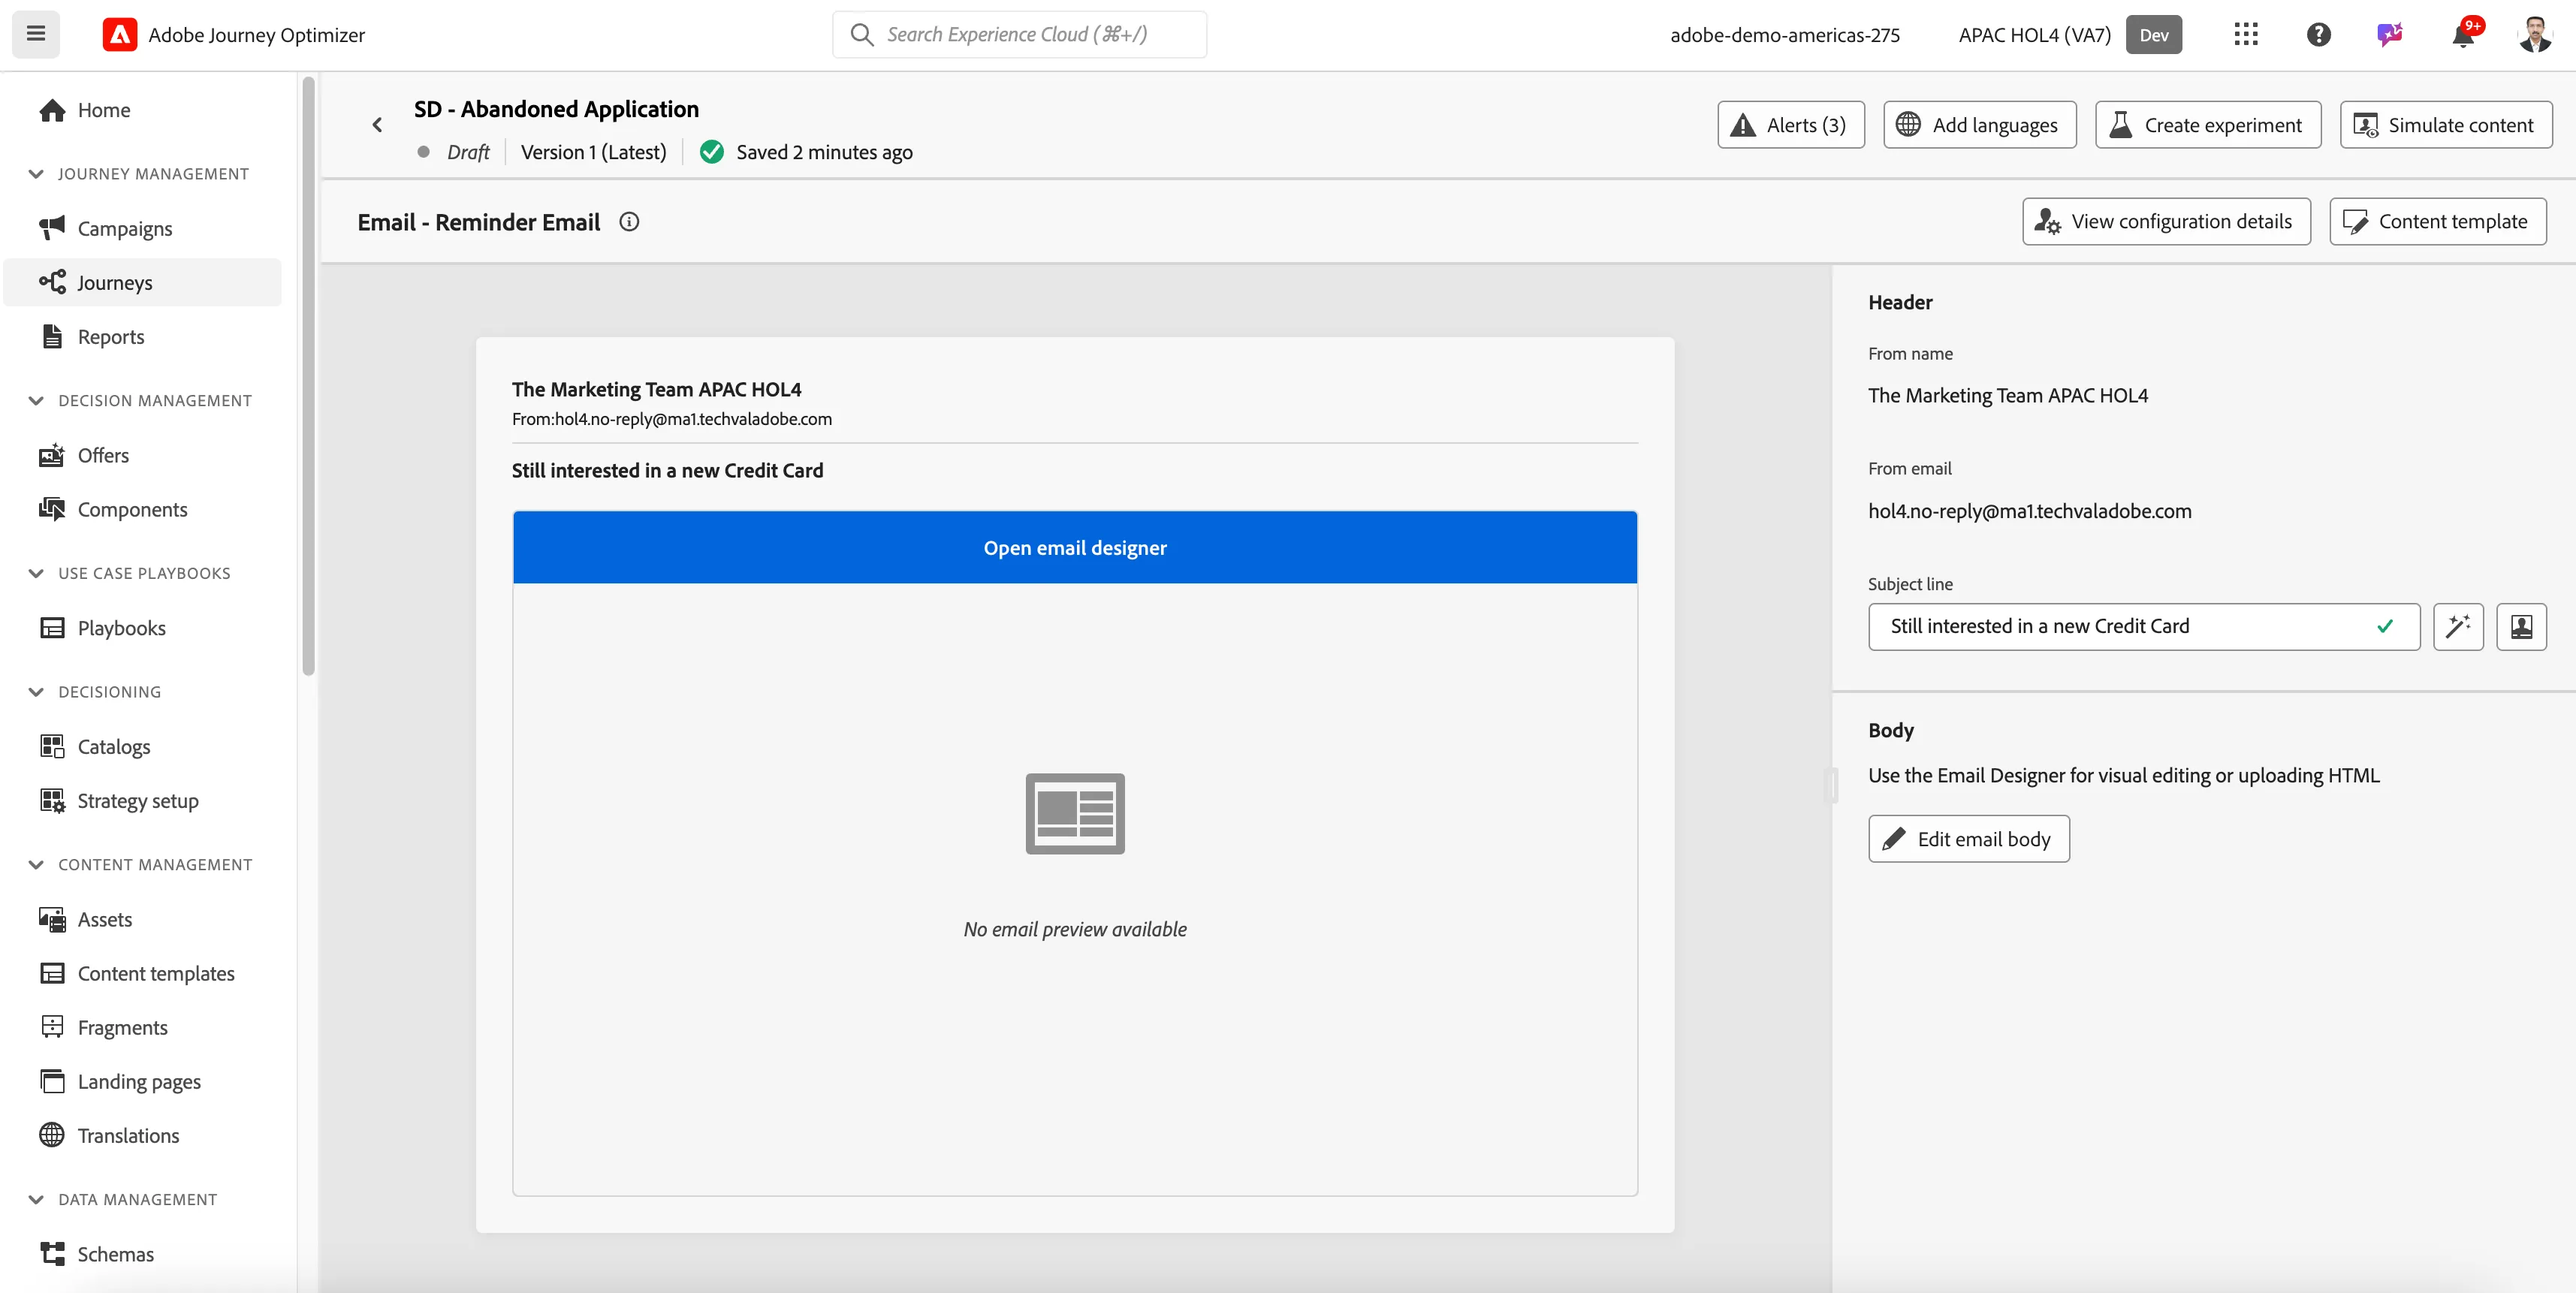
Task: Click Content template button
Action: pos(2437,221)
